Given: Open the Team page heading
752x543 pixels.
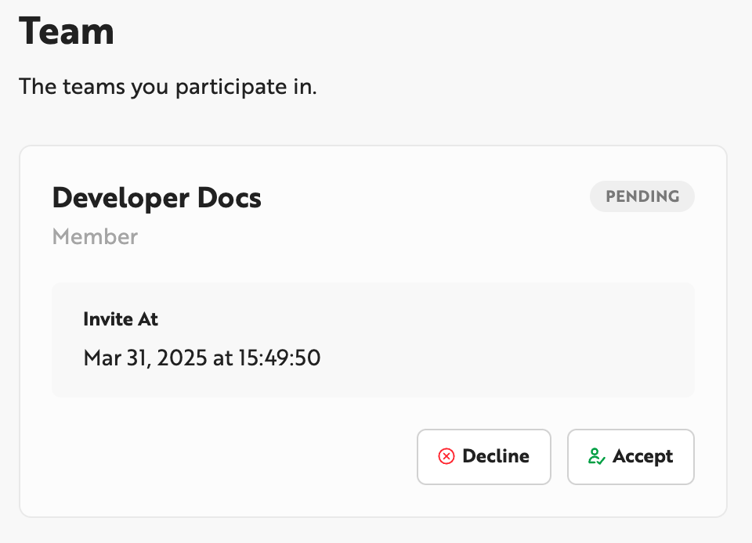Looking at the screenshot, I should [67, 31].
